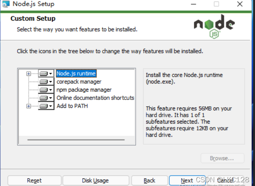
Task: Click the Node.js logo in header
Action: (x=214, y=26)
